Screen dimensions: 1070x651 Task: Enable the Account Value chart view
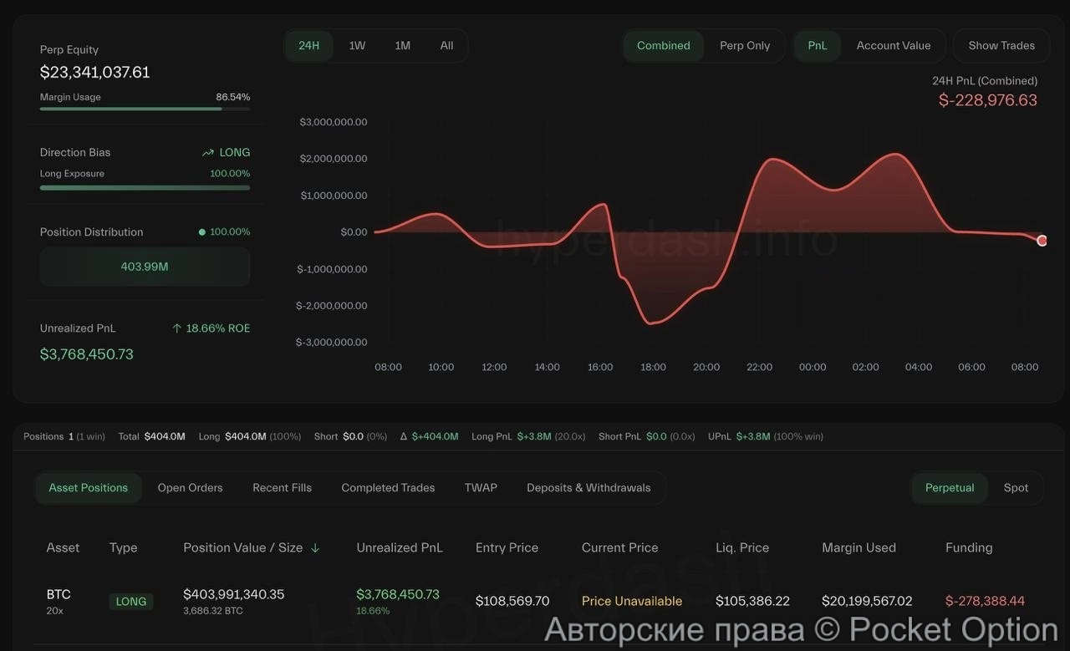tap(894, 45)
